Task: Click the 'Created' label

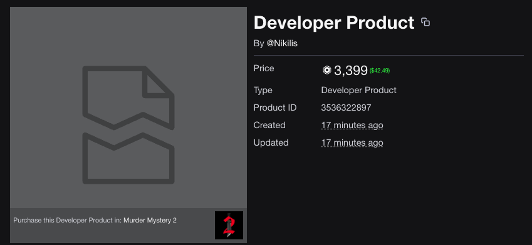Action: [x=269, y=125]
